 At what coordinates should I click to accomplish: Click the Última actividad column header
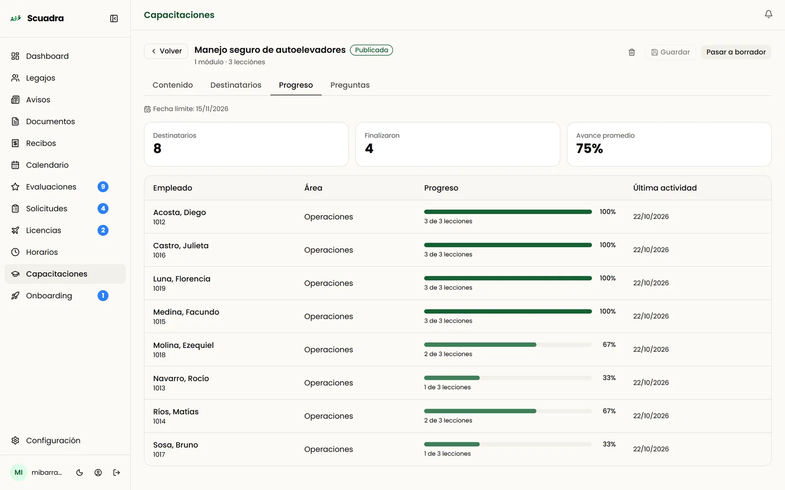point(665,188)
